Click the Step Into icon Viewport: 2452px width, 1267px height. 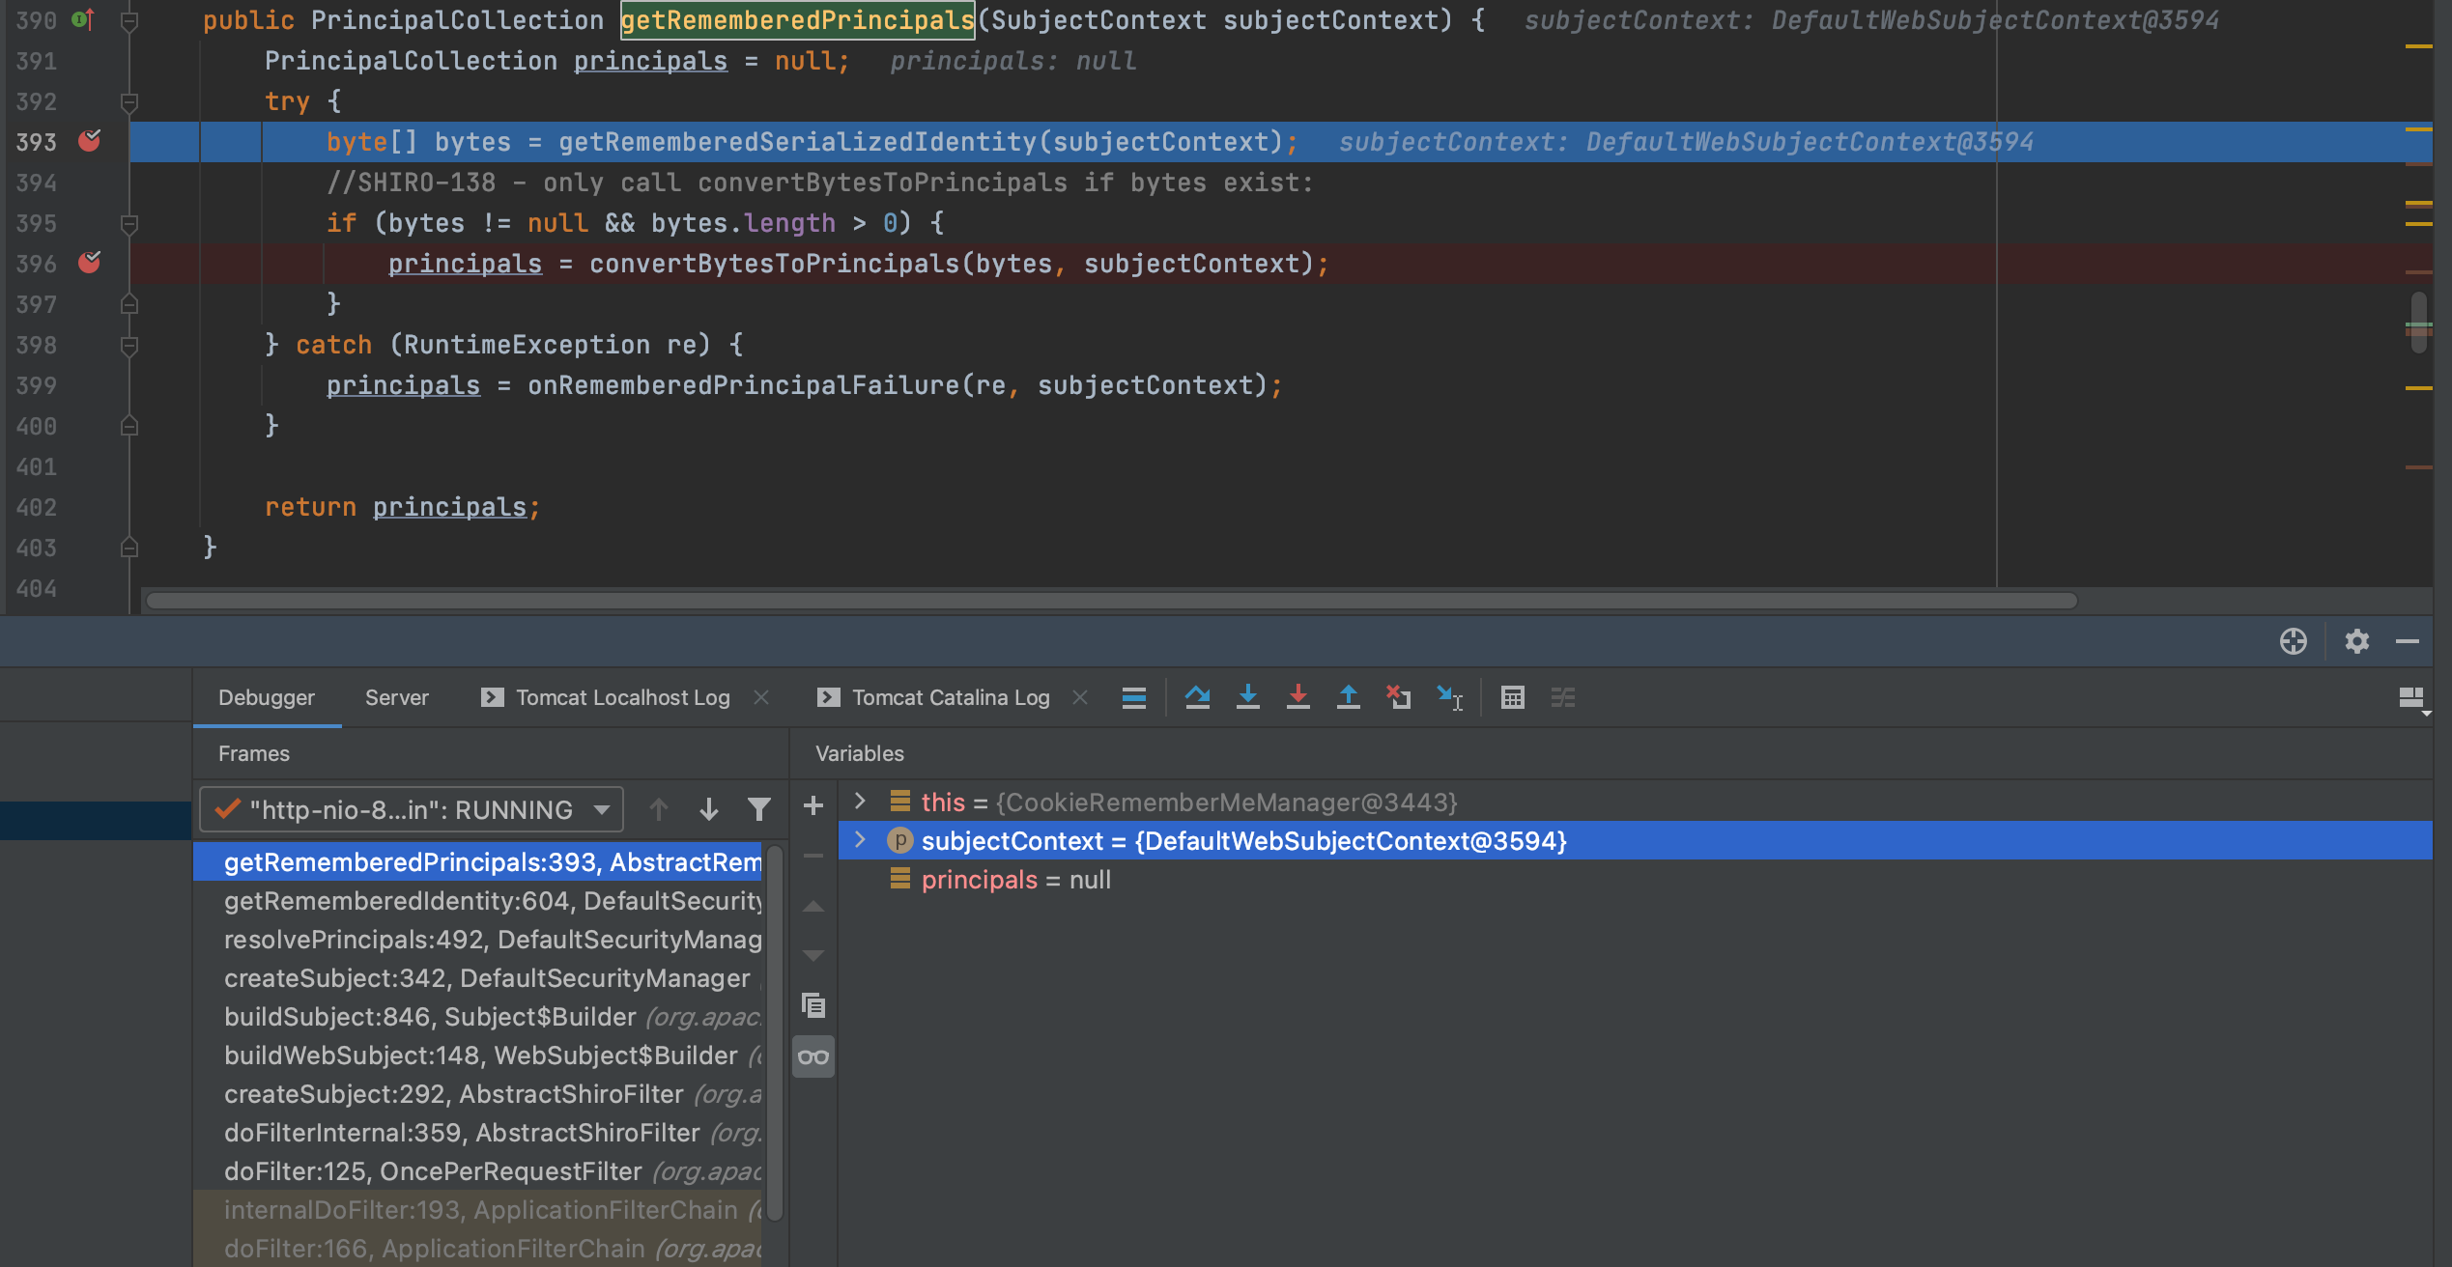(x=1247, y=696)
